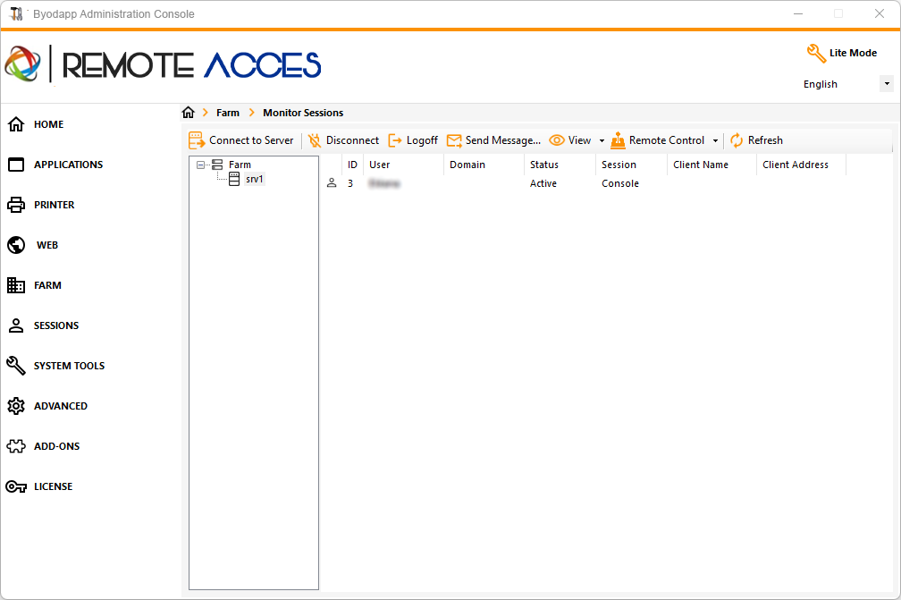
Task: Open the HOME sidebar section
Action: click(x=48, y=124)
